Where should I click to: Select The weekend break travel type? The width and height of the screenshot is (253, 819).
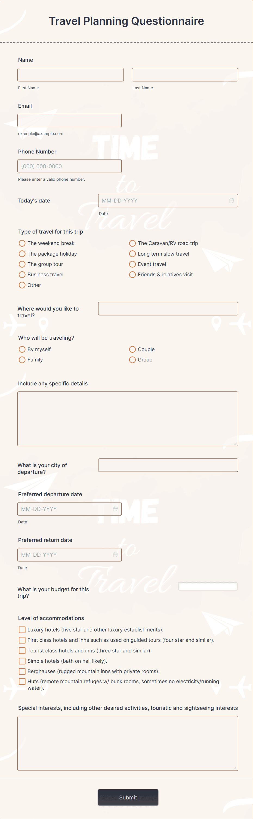pyautogui.click(x=22, y=243)
